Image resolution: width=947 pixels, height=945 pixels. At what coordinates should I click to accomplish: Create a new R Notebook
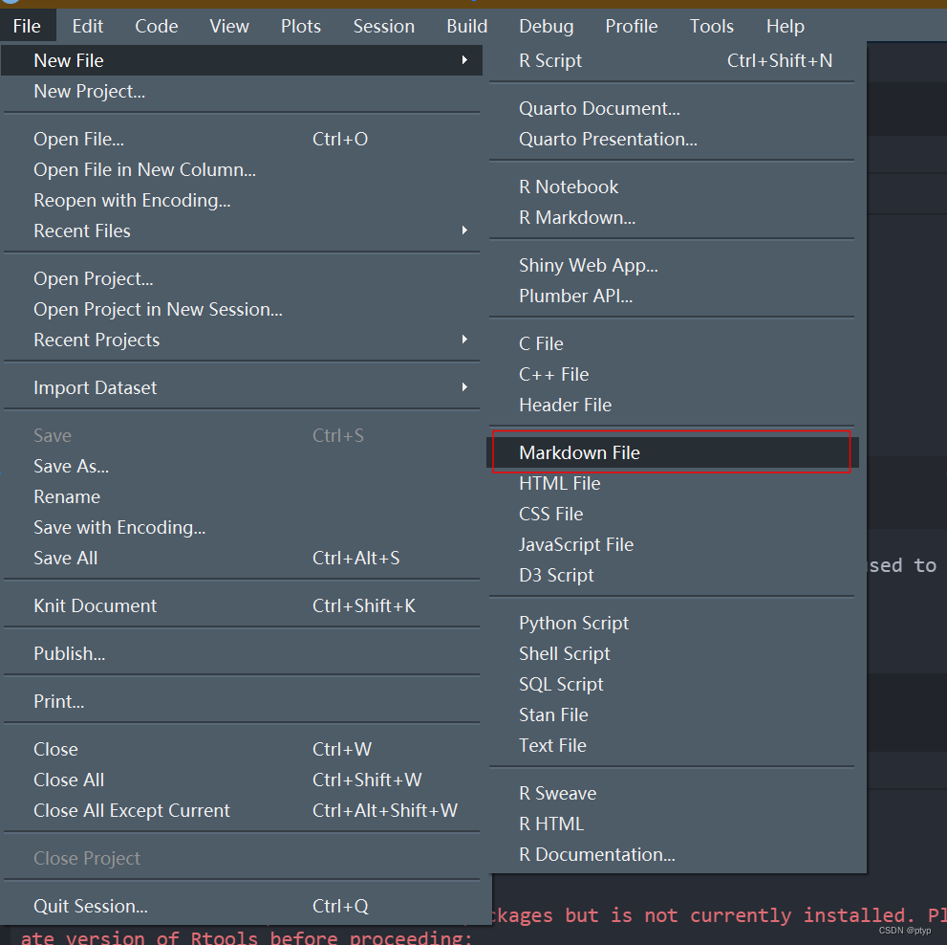tap(672, 187)
